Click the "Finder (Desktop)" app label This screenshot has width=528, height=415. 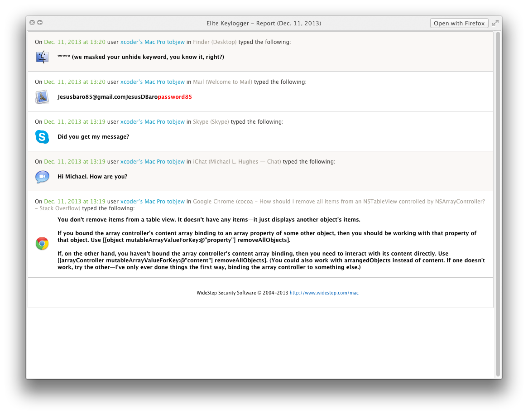coord(215,42)
